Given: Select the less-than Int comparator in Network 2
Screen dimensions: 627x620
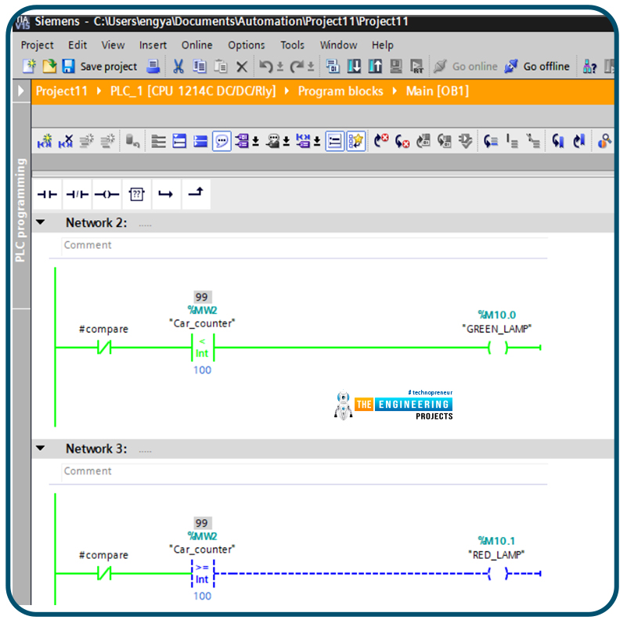Looking at the screenshot, I should 203,348.
